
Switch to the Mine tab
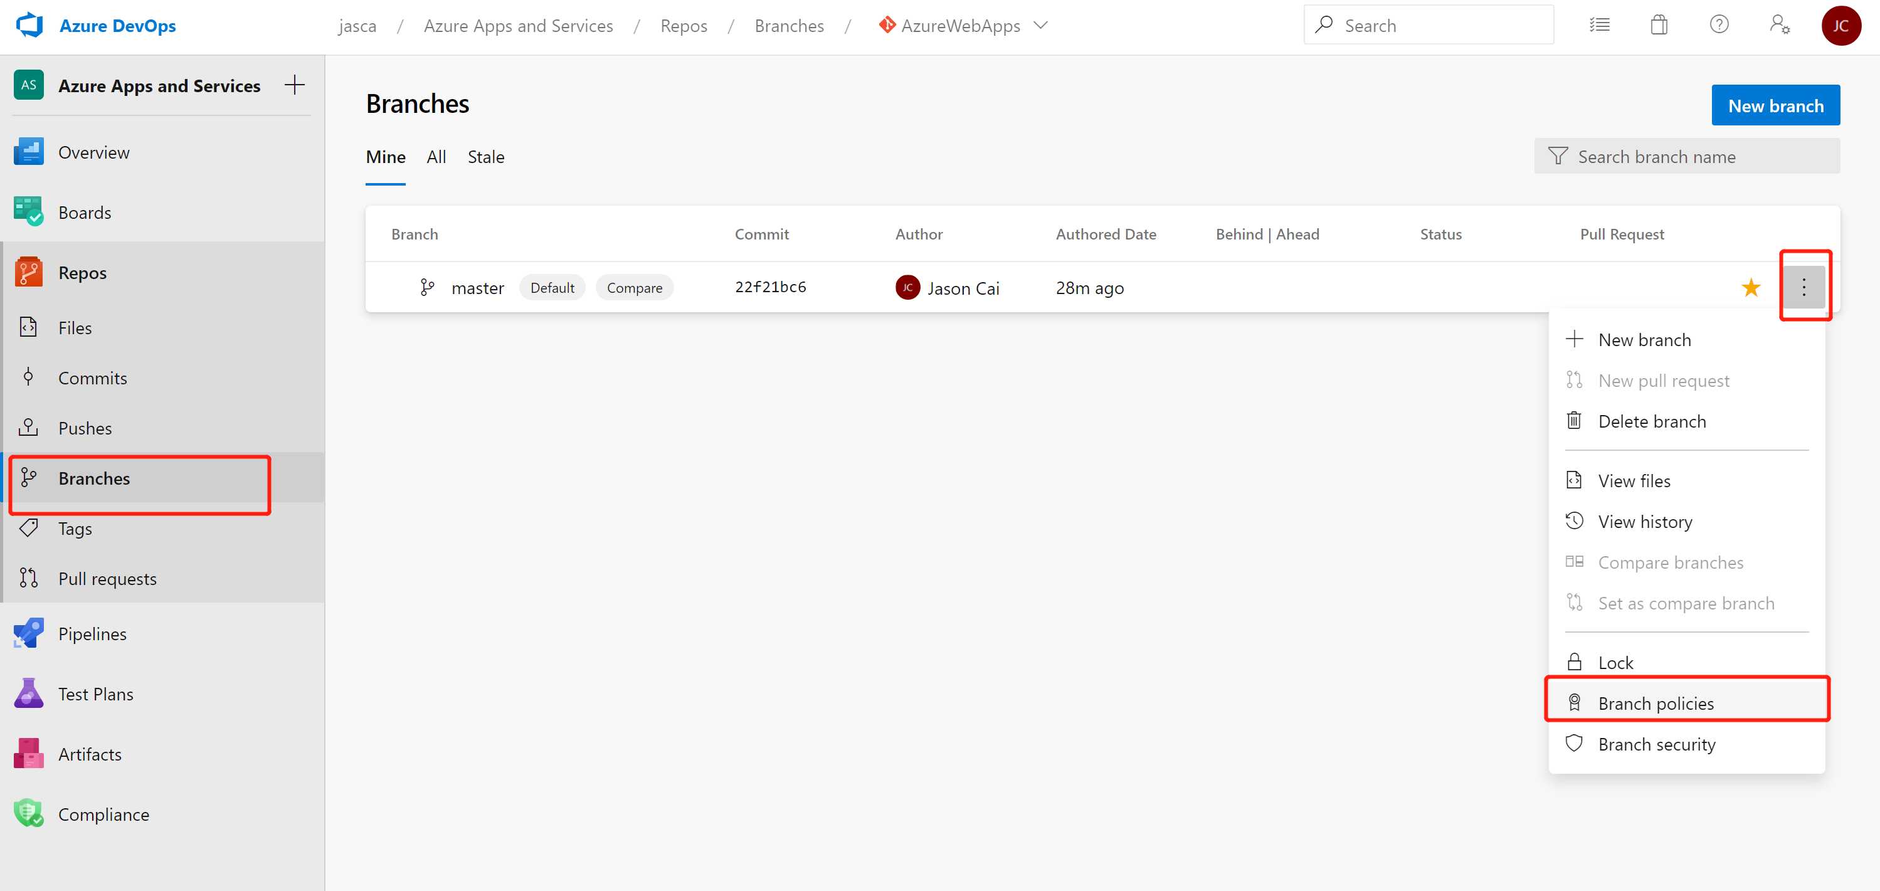[x=385, y=157]
